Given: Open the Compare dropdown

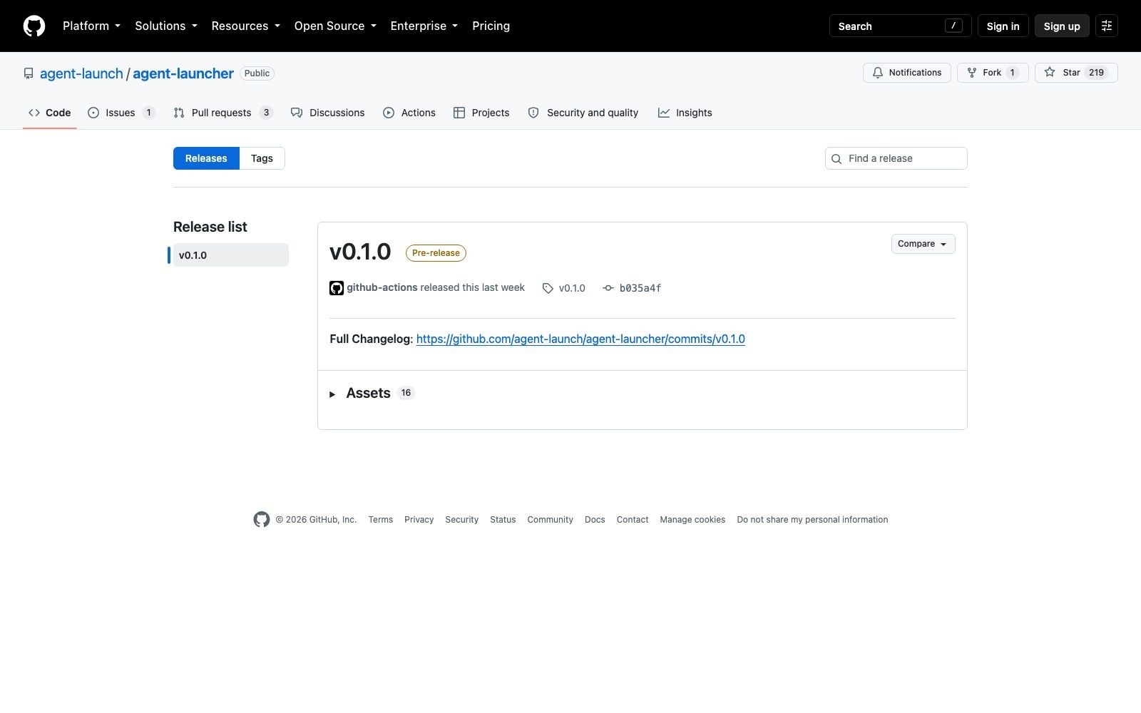Looking at the screenshot, I should tap(923, 244).
